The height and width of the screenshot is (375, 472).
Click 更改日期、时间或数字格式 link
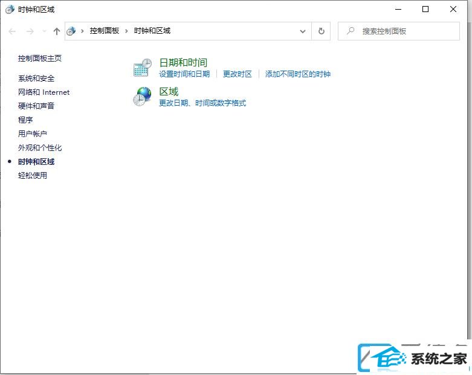coord(202,103)
